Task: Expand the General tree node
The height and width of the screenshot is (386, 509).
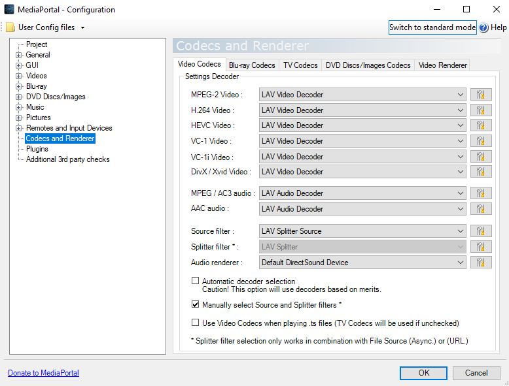Action: [x=19, y=55]
